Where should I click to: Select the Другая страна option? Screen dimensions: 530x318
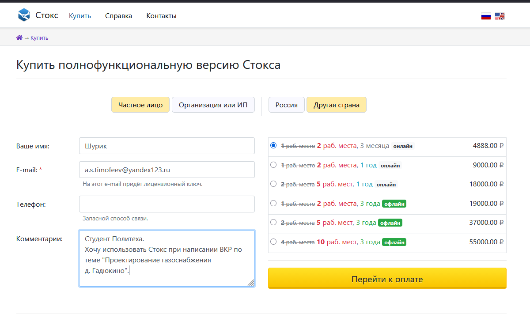click(x=336, y=105)
